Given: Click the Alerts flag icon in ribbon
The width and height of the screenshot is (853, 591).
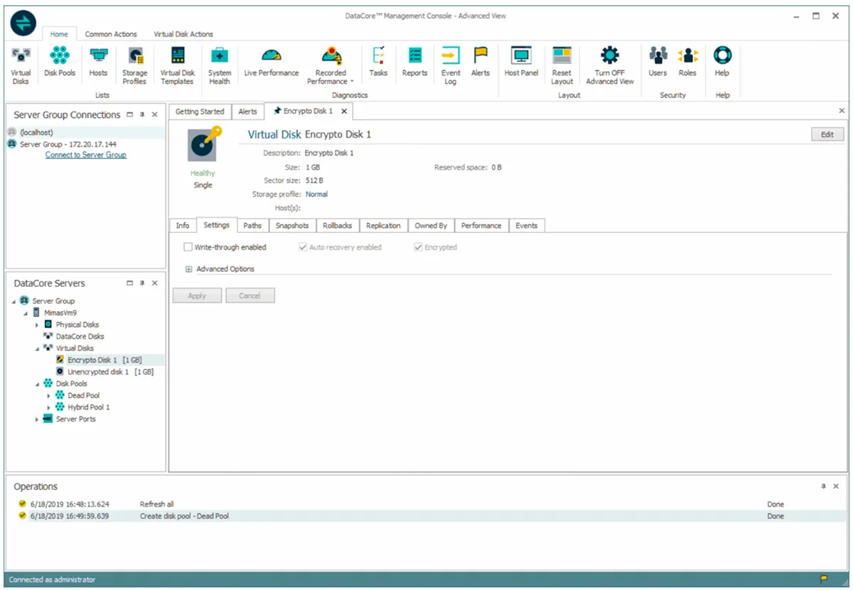Looking at the screenshot, I should click(x=481, y=63).
